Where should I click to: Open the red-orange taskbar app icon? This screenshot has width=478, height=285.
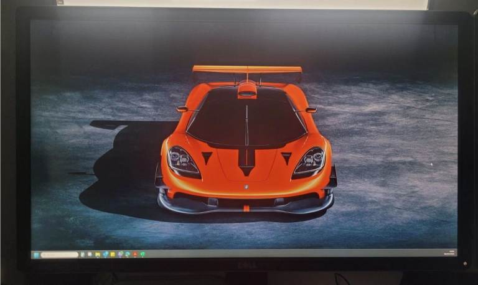134,254
